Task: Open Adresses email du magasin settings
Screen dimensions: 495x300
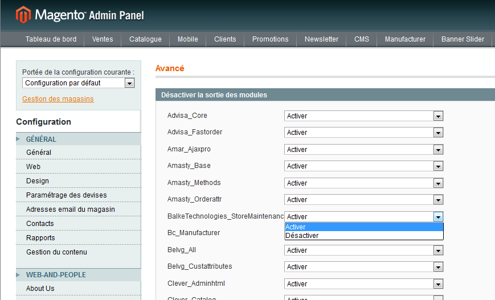Action: (71, 209)
